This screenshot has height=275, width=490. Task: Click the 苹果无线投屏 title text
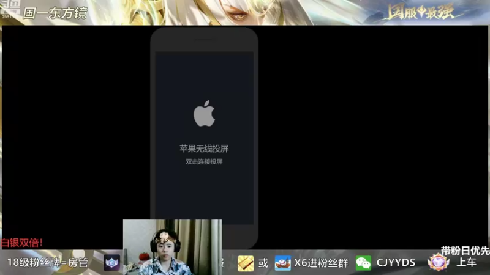tap(204, 148)
